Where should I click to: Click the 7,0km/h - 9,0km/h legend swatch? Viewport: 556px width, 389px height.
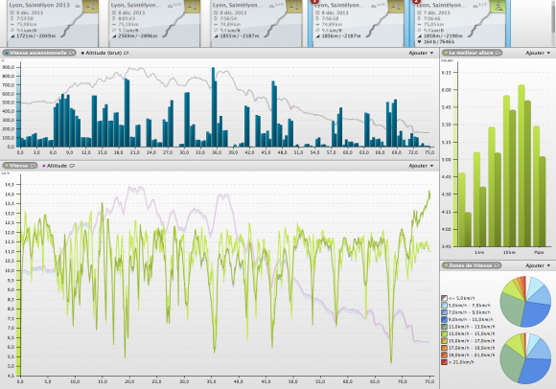coord(444,312)
